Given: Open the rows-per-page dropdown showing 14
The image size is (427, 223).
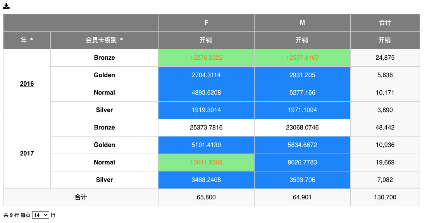Looking at the screenshot, I should [41, 215].
